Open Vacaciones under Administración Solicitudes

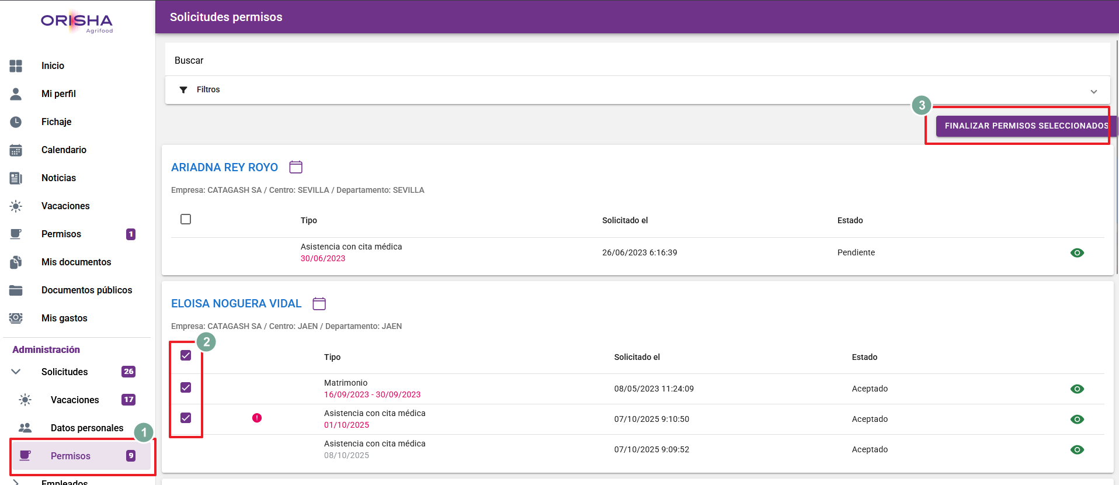coord(75,400)
